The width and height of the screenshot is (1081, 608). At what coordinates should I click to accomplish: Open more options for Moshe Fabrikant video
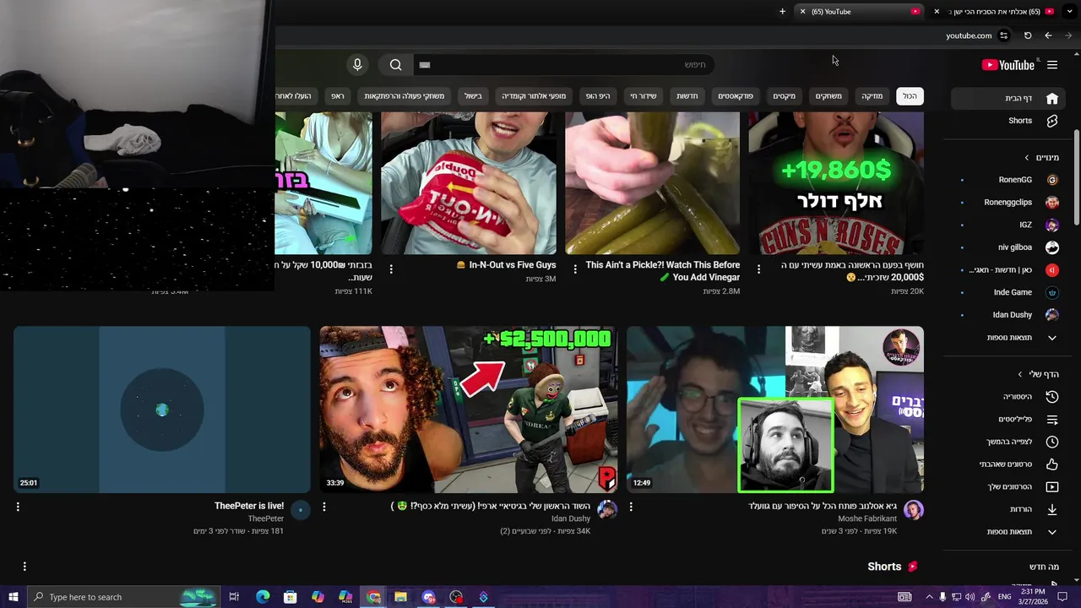tap(631, 507)
